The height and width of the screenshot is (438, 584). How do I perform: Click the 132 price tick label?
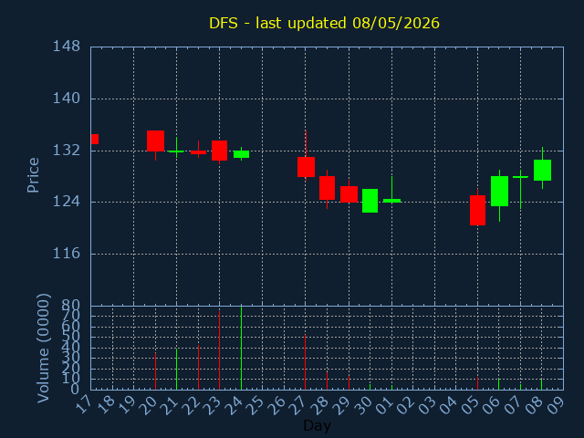pyautogui.click(x=67, y=151)
